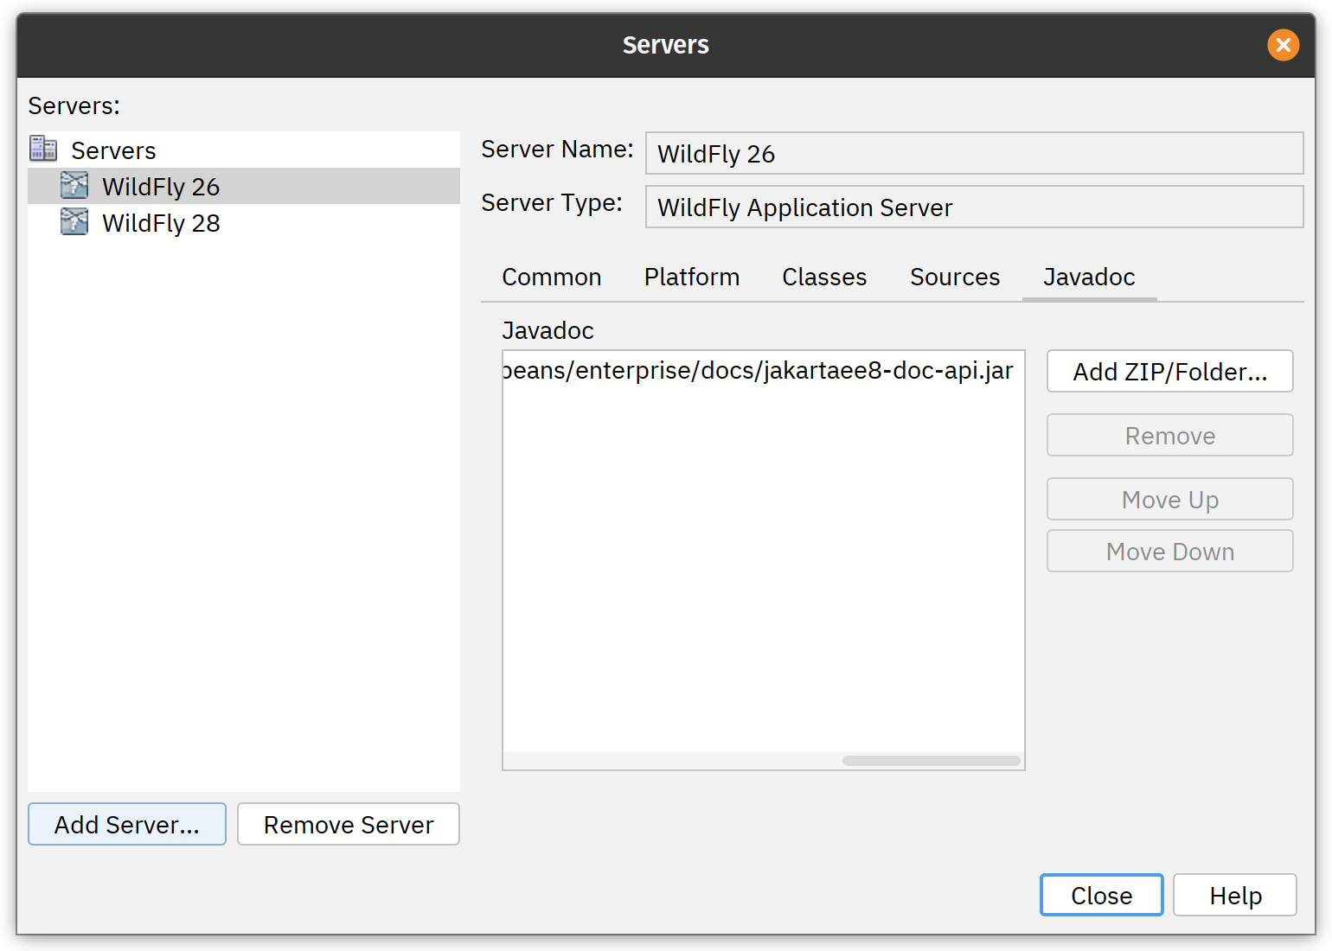Close the Servers dialog with orange X
This screenshot has width=1332, height=951.
pyautogui.click(x=1284, y=44)
